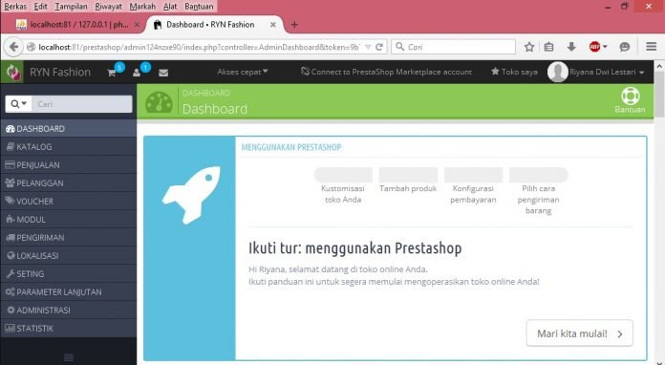Click the Kustomisasi toko Anda progress step
The width and height of the screenshot is (665, 365).
pyautogui.click(x=343, y=185)
